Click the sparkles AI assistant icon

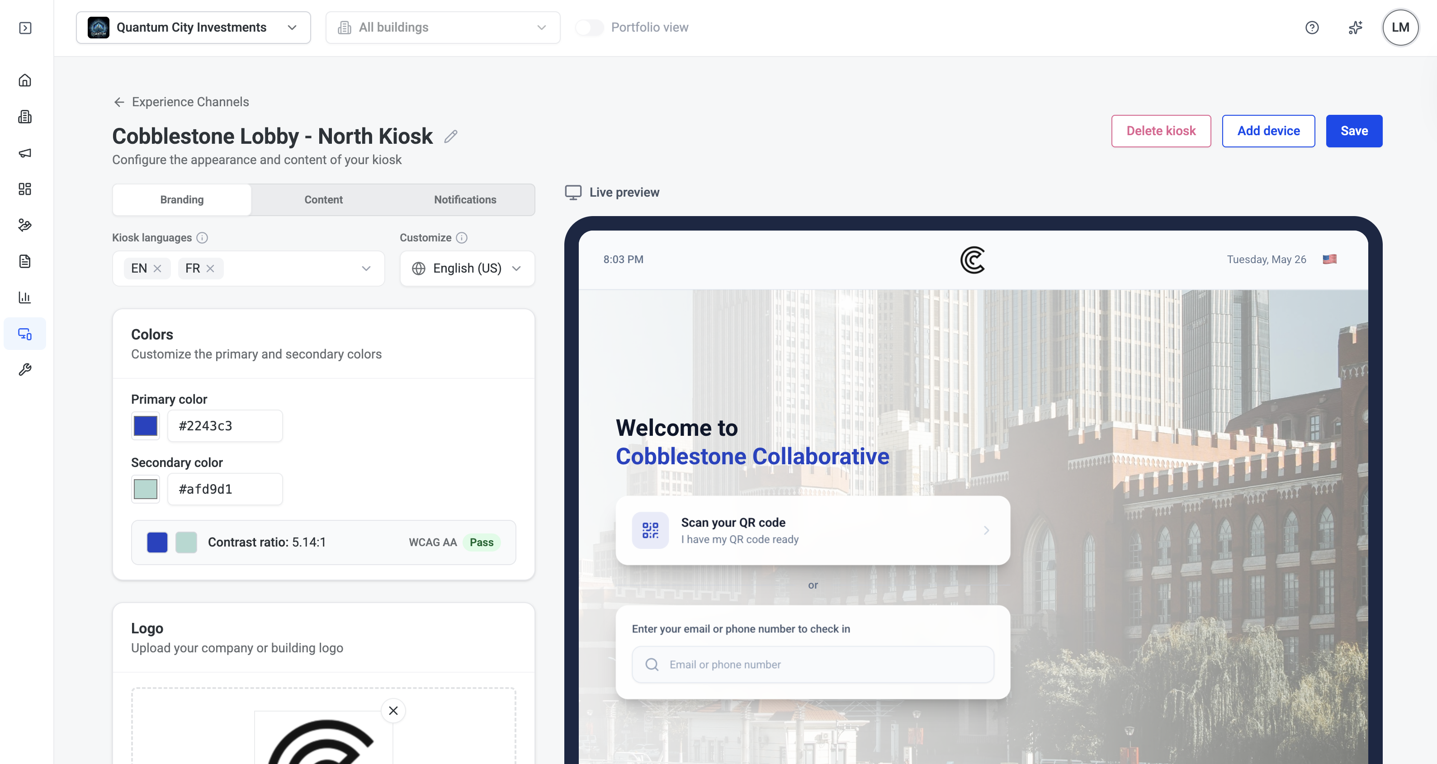tap(1355, 27)
